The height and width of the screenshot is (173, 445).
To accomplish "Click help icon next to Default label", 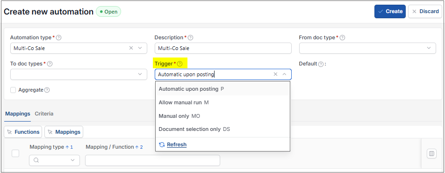I will pos(321,64).
